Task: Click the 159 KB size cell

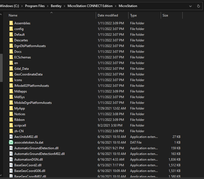Action: (176, 148)
